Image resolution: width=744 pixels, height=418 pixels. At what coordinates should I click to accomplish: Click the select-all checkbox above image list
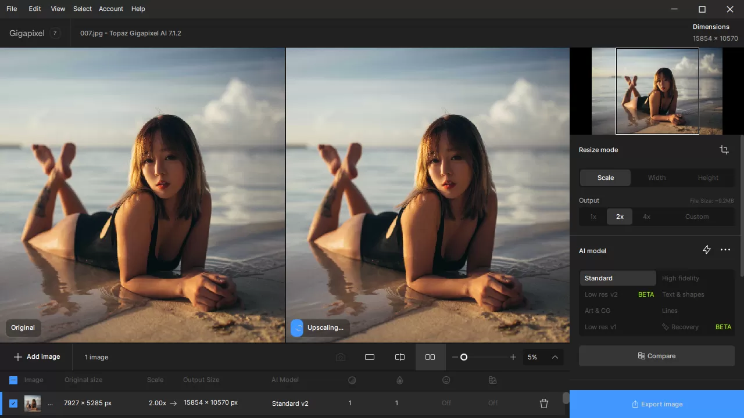click(x=13, y=380)
